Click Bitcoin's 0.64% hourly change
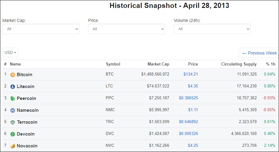The width and height of the screenshot is (279, 152). (270, 74)
